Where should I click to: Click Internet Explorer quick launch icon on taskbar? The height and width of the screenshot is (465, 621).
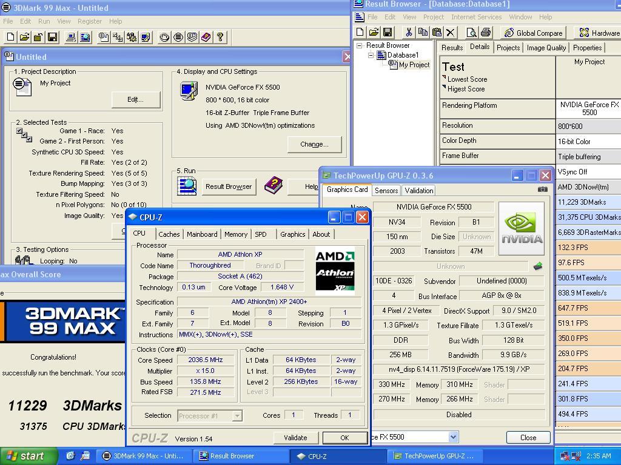point(70,456)
